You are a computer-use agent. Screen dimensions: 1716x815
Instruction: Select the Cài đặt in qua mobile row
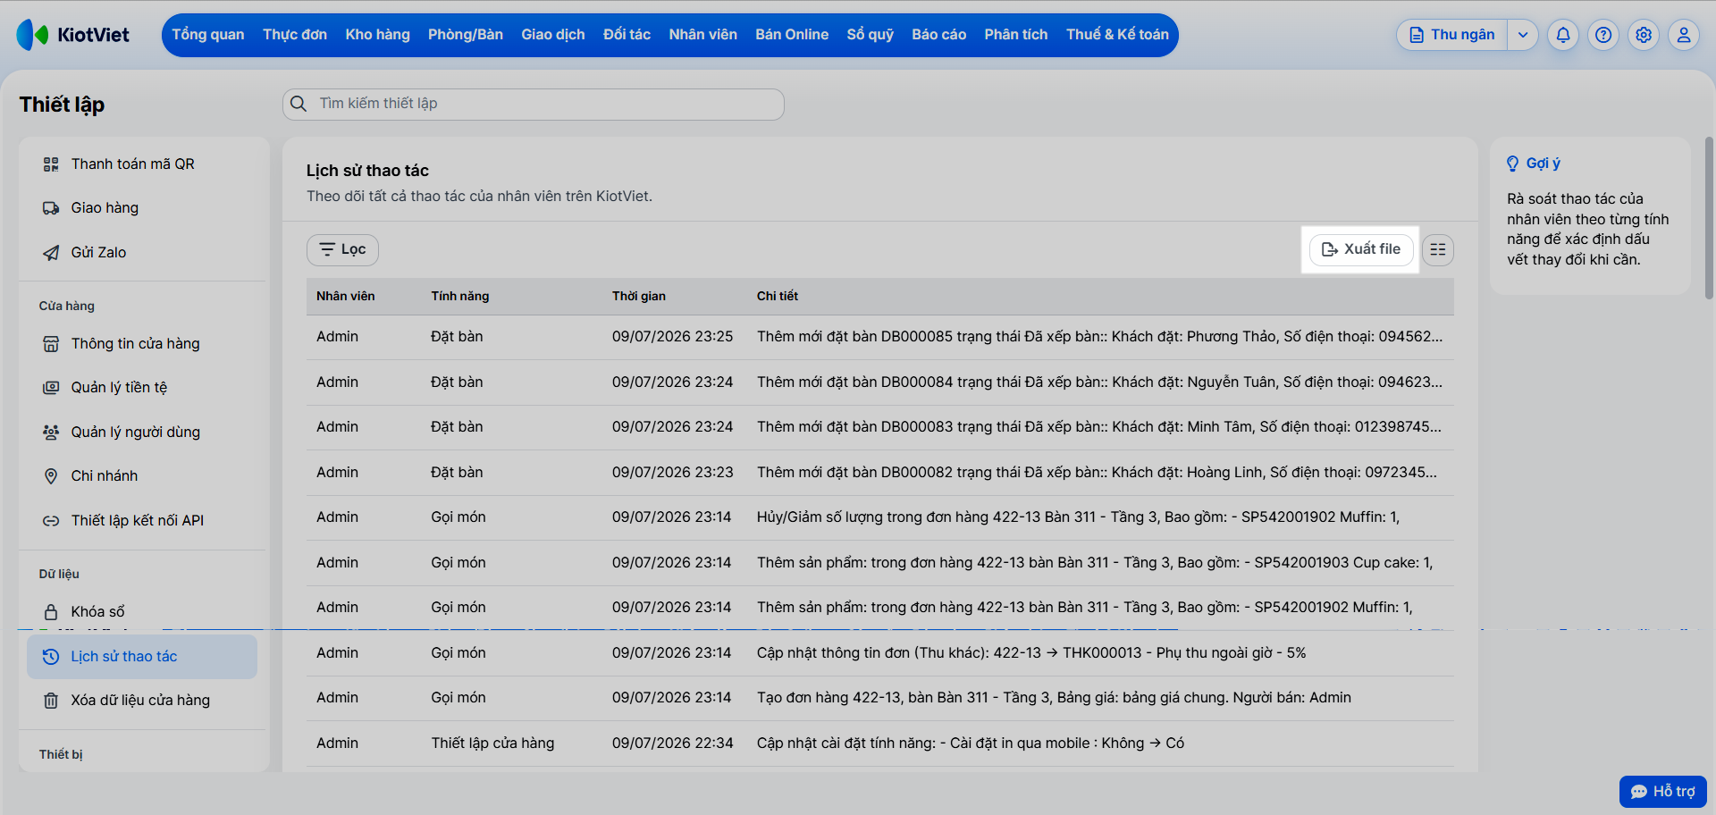coord(880,744)
